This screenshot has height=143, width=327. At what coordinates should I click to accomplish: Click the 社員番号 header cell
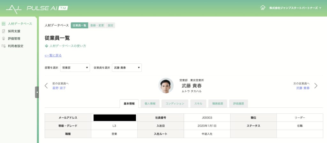(161, 118)
